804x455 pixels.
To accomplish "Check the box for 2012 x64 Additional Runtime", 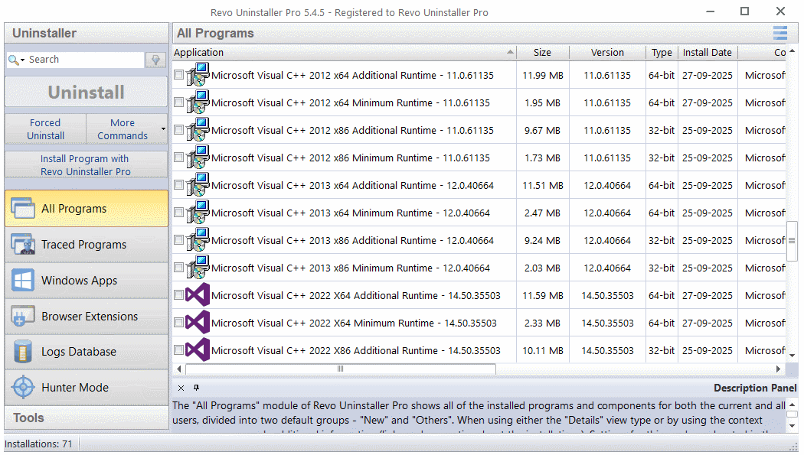I will click(178, 75).
